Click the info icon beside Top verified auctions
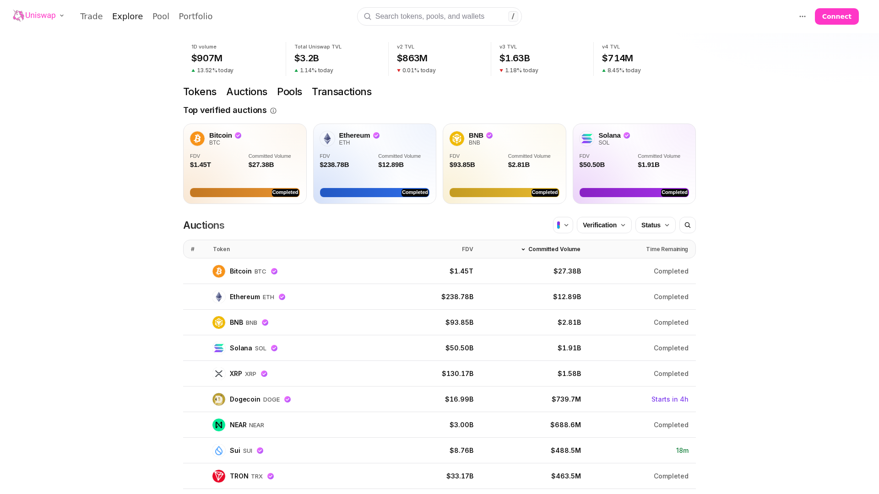The height and width of the screenshot is (494, 879). (x=273, y=111)
